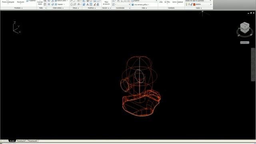This screenshot has width=256, height=144.
Task: Click the vertical navigation bar on right
Action: [253, 64]
